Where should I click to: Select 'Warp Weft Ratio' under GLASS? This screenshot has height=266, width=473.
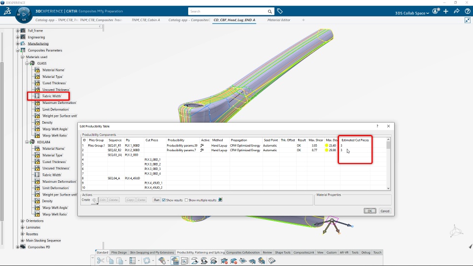tap(55, 136)
